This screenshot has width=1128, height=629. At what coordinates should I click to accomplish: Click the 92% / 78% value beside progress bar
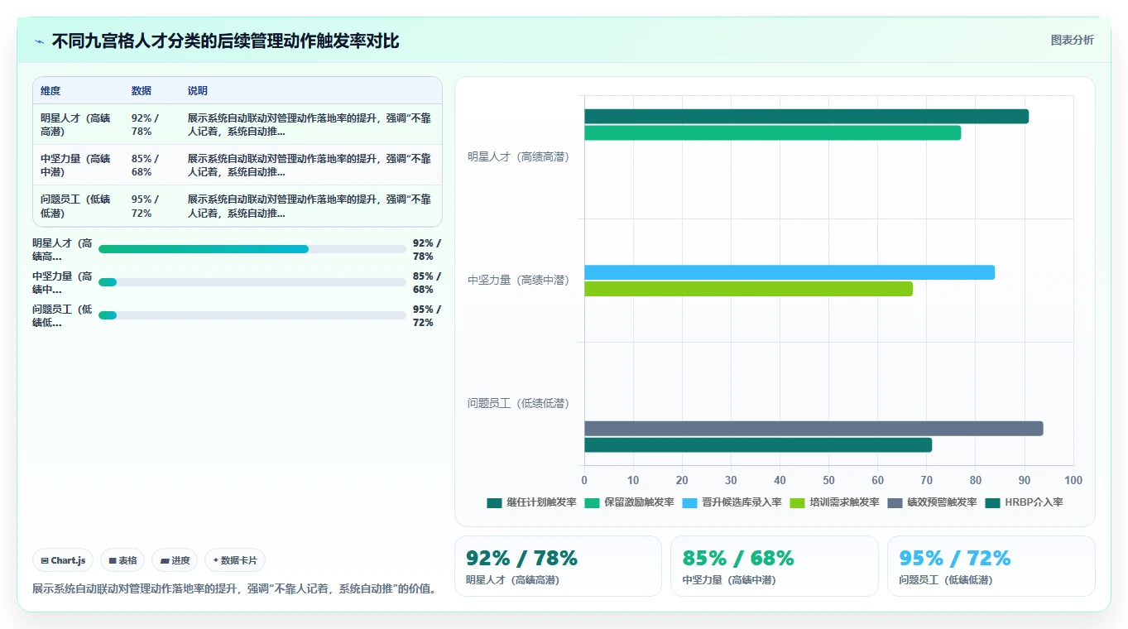[427, 249]
